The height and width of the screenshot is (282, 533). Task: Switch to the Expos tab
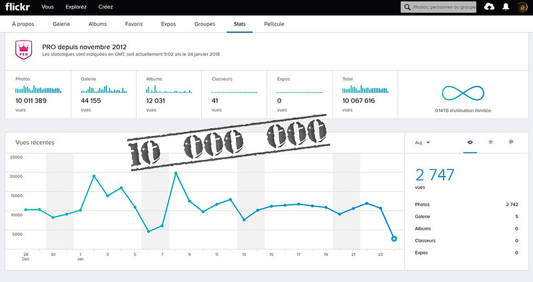point(169,24)
